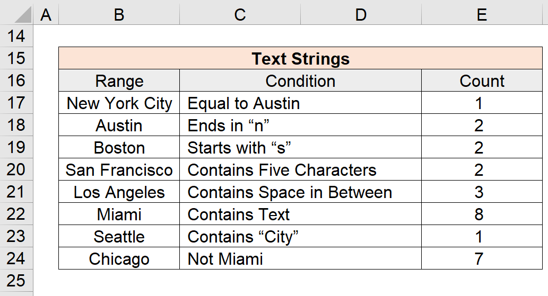Click the Equal to Austin cell
The height and width of the screenshot is (296, 548).
(301, 103)
